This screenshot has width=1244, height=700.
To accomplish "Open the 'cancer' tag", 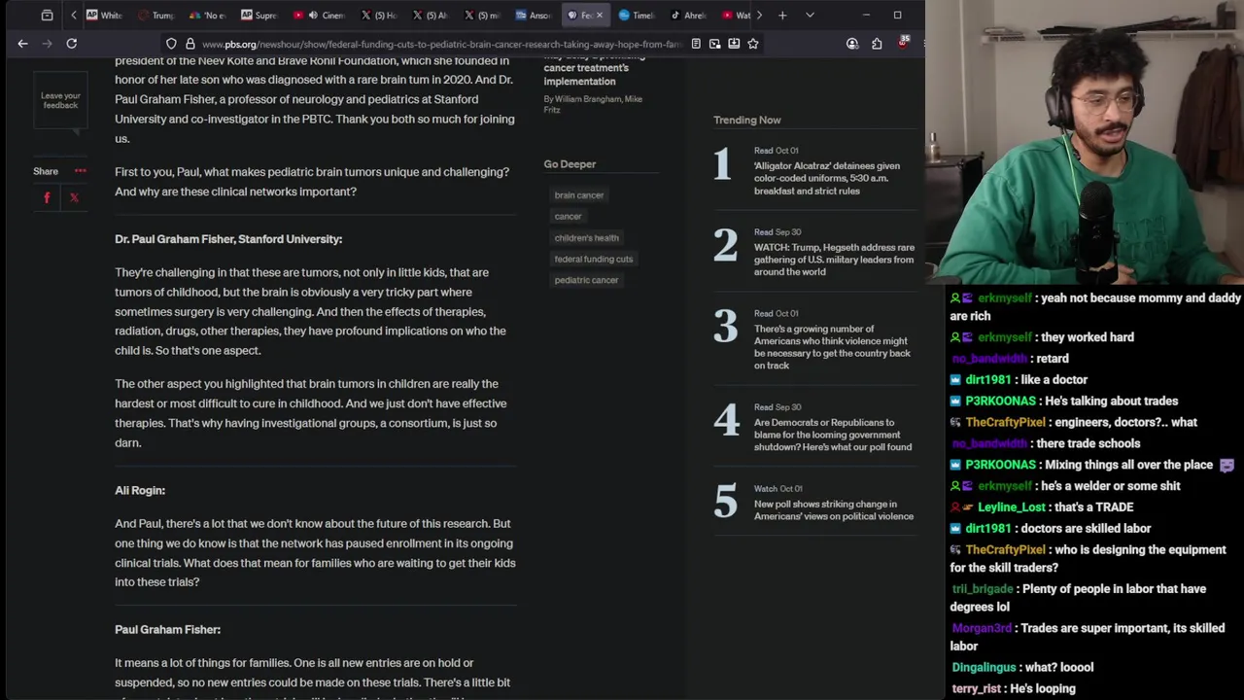I will (568, 217).
